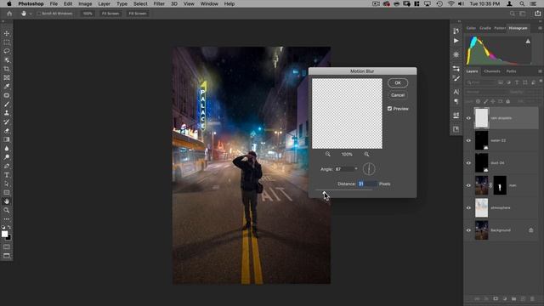This screenshot has height=306, width=544.
Task: Switch to the Color tab
Action: click(x=471, y=28)
